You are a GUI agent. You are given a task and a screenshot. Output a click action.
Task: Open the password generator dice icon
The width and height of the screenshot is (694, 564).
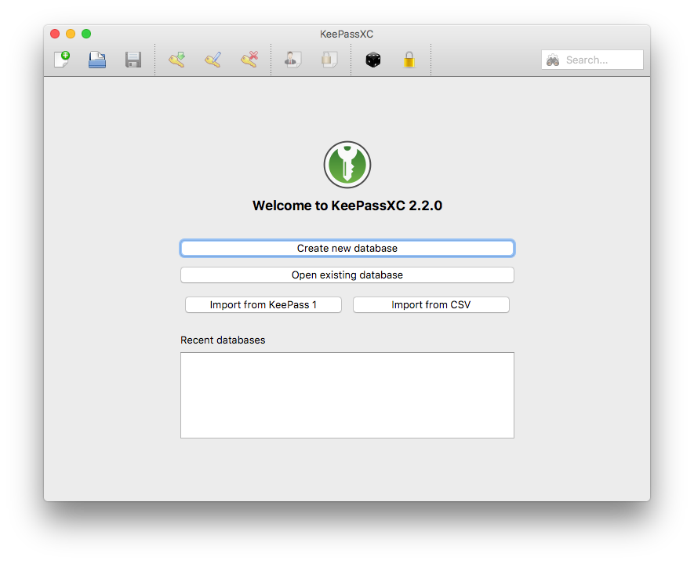(373, 60)
